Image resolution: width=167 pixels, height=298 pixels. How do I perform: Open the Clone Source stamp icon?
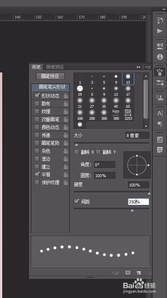click(160, 98)
